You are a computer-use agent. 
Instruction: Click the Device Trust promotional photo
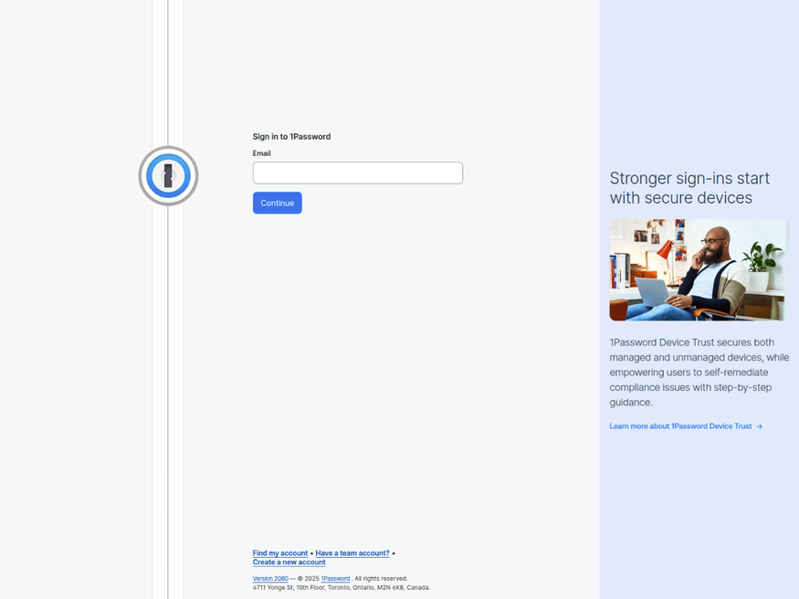pos(697,269)
